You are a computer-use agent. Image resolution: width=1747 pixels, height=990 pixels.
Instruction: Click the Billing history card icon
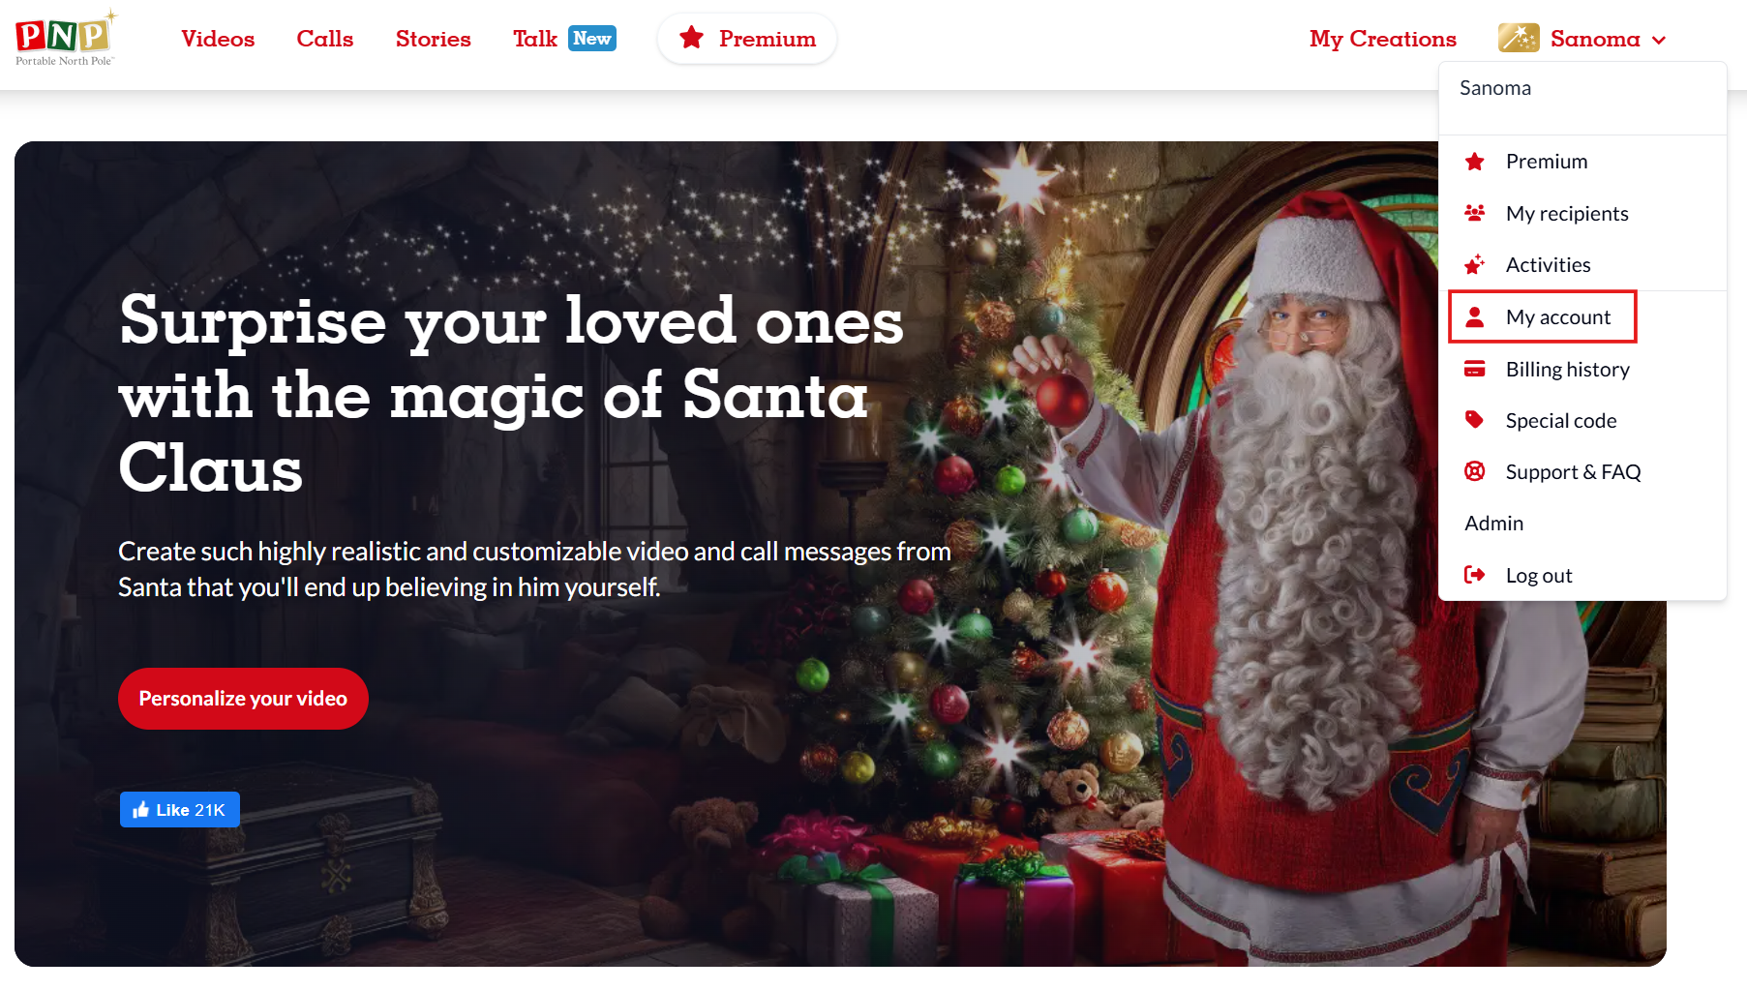(x=1475, y=369)
